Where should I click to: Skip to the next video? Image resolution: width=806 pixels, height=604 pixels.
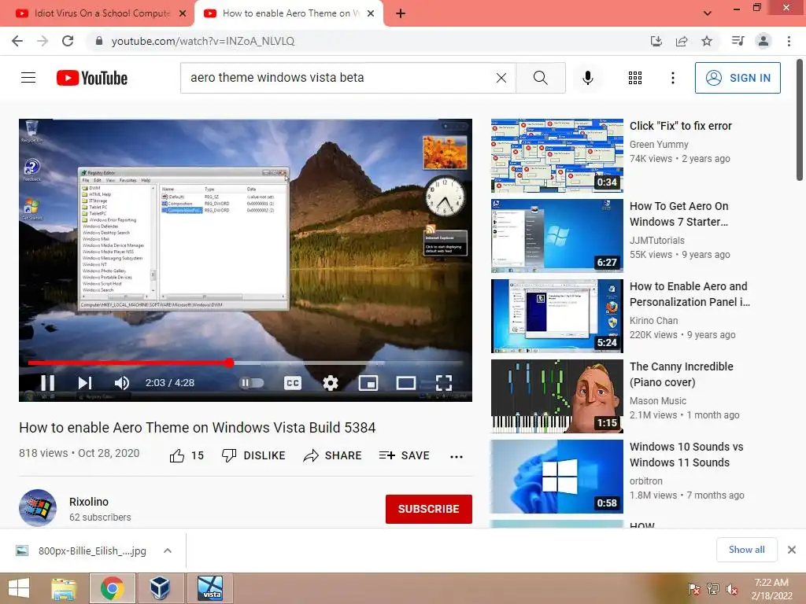pyautogui.click(x=85, y=383)
